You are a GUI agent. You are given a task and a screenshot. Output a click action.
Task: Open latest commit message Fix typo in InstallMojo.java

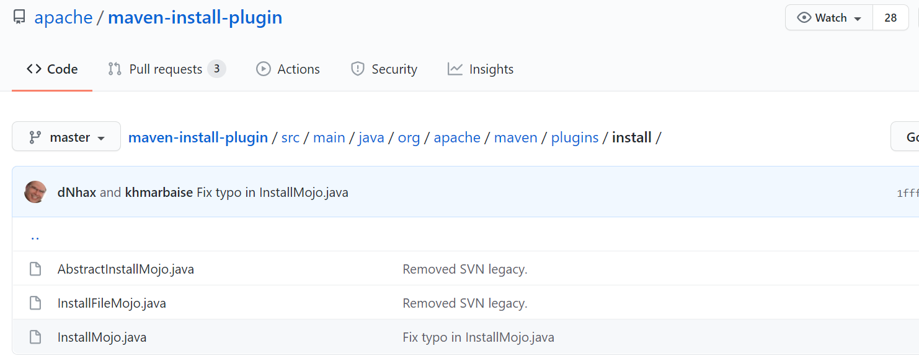272,193
